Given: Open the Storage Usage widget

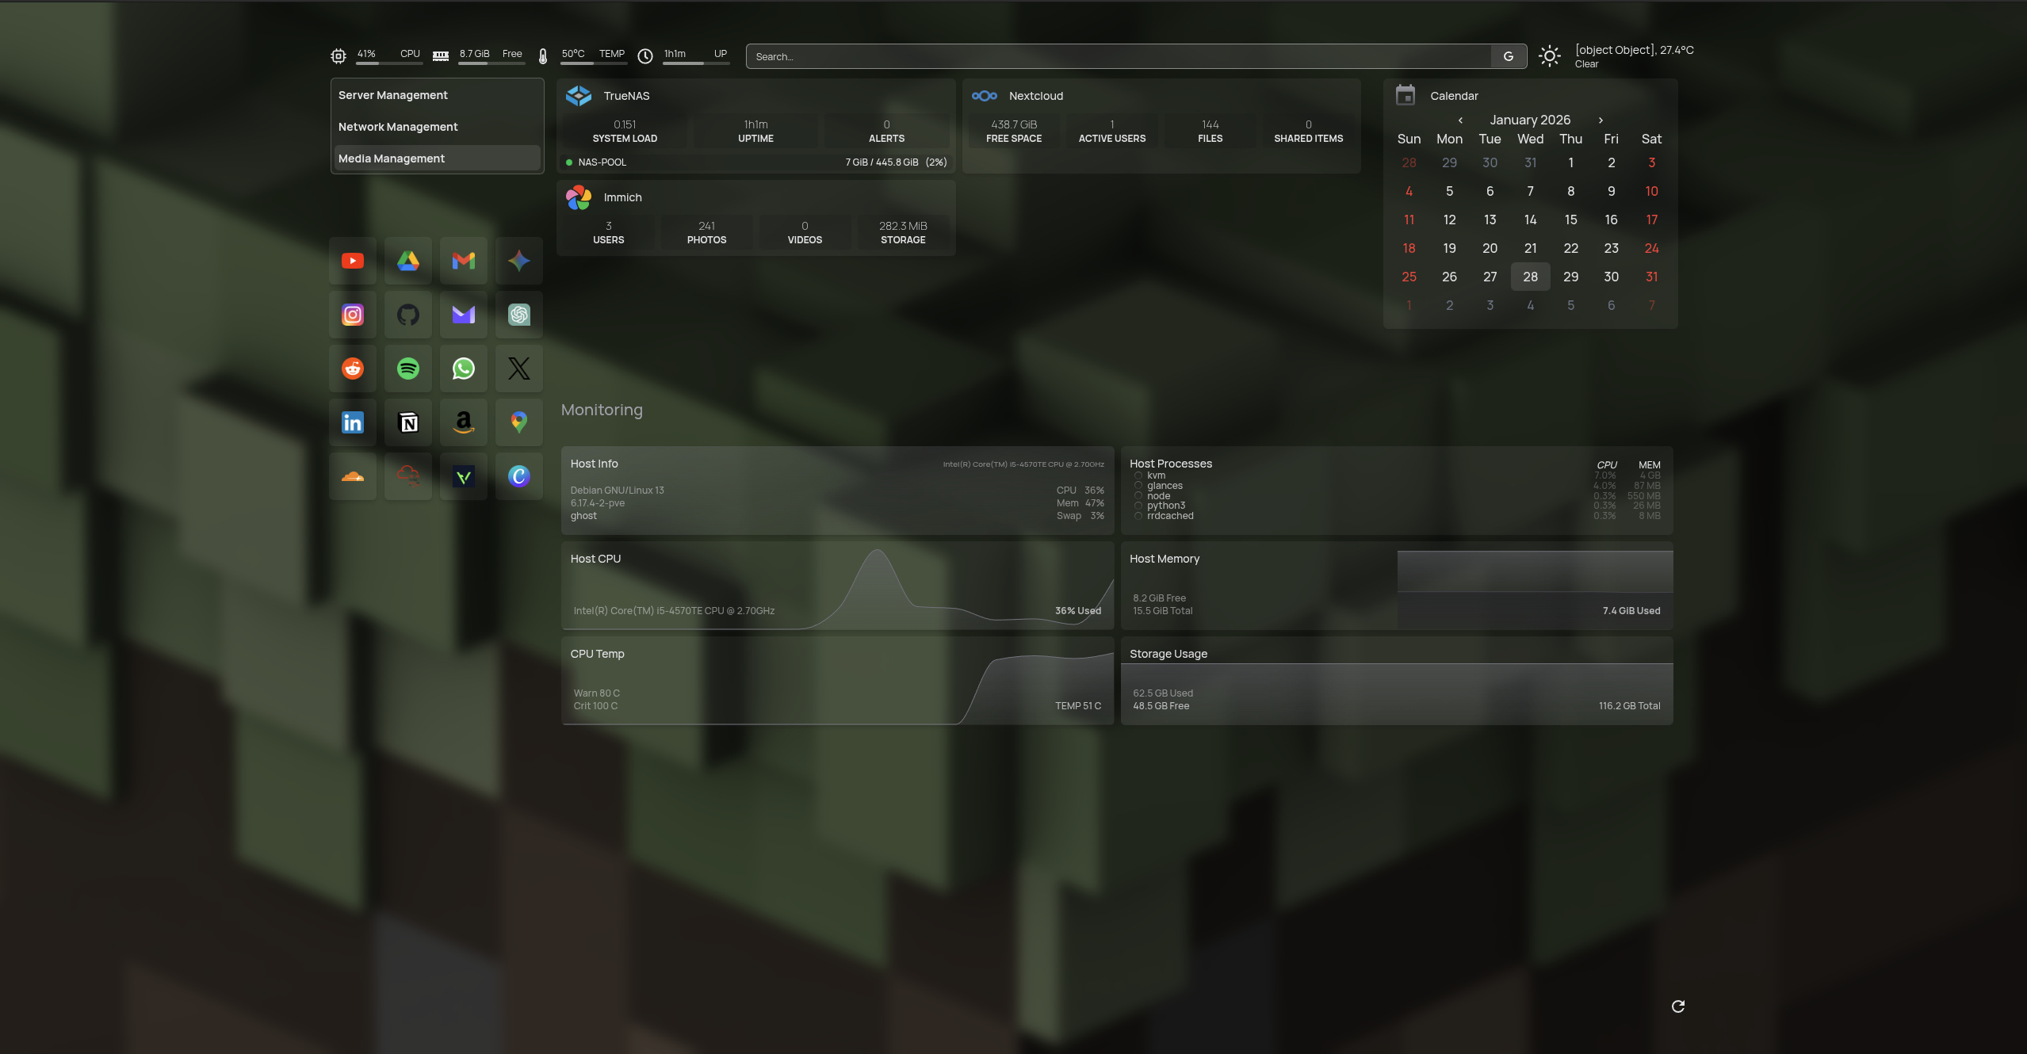Looking at the screenshot, I should point(1397,681).
